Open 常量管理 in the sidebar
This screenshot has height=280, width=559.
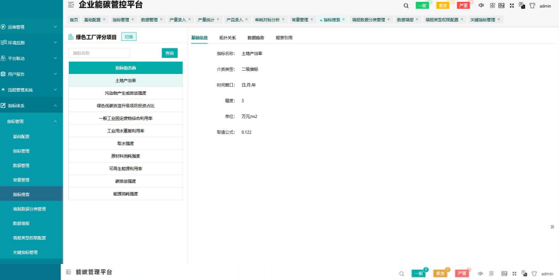coord(21,180)
